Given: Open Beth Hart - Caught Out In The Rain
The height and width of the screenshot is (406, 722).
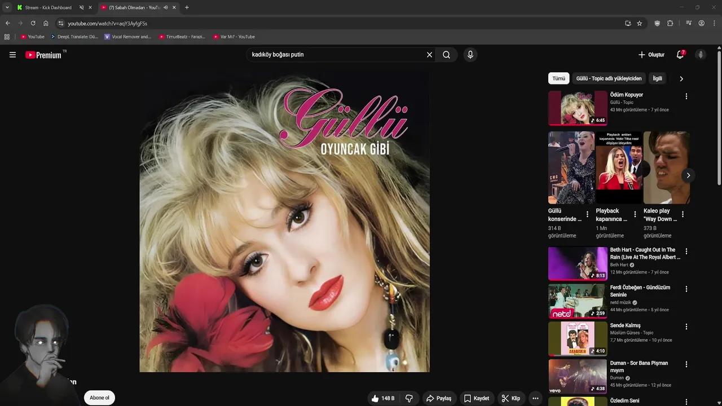Looking at the screenshot, I should (645, 253).
